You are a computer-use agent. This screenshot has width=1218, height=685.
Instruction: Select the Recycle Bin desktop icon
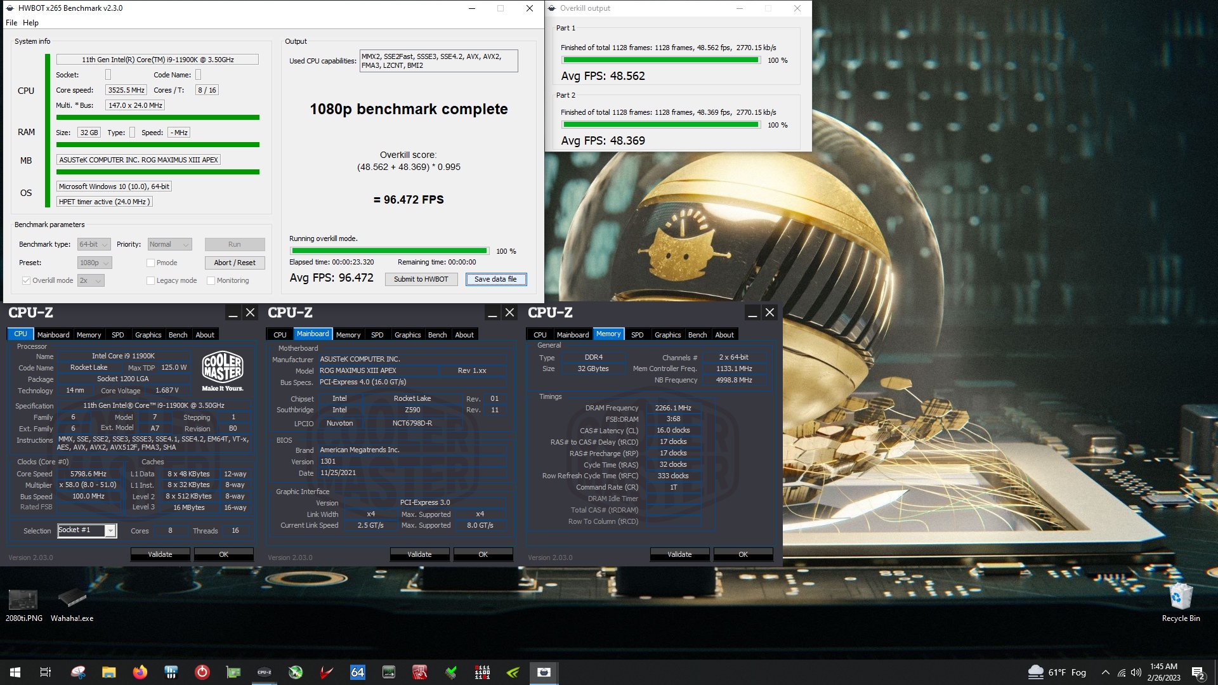(1181, 603)
